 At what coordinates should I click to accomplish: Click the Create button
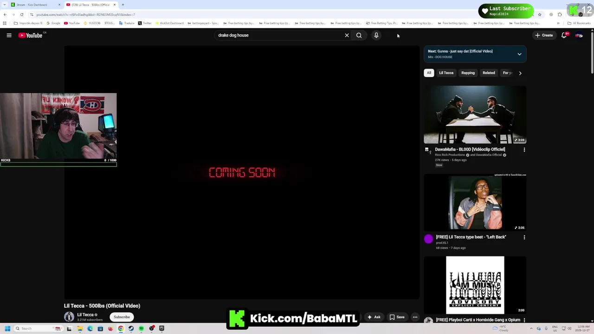[544, 35]
